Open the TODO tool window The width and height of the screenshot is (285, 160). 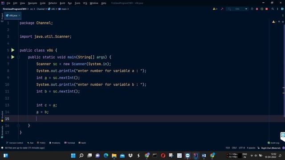[41, 143]
